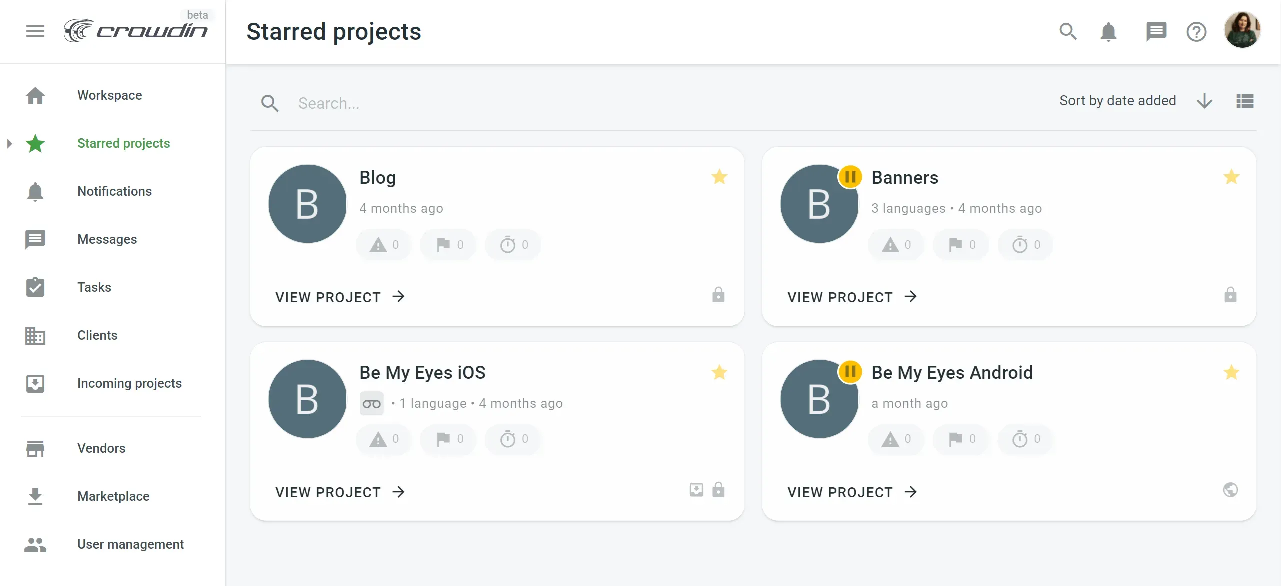Click the header search magnifier icon
Screen dimensions: 1281x586
click(x=1067, y=31)
